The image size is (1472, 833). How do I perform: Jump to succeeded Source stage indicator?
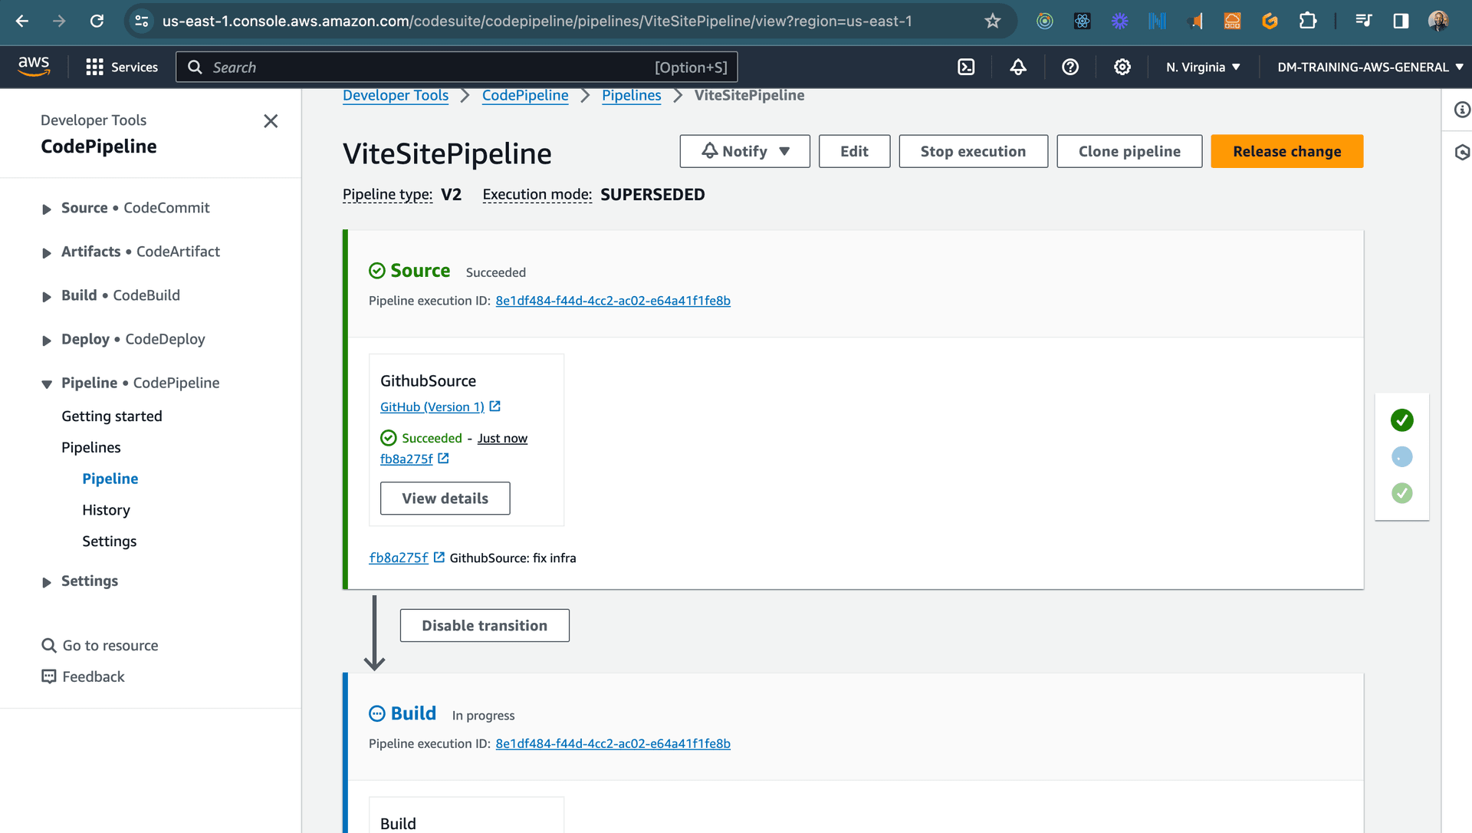(1401, 420)
